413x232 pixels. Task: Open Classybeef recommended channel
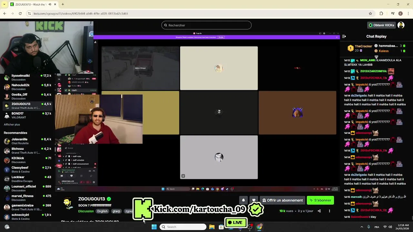[x=27, y=169]
